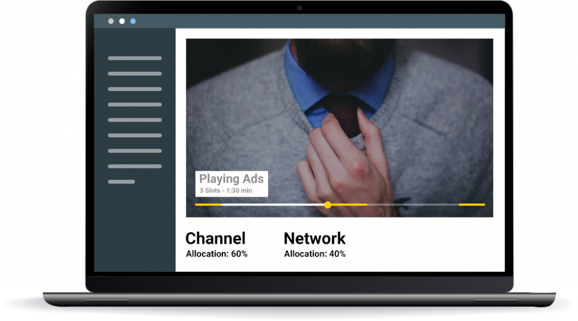Screen dimensions: 578x321
Task: Click the 'Network' heading
Action: point(315,238)
